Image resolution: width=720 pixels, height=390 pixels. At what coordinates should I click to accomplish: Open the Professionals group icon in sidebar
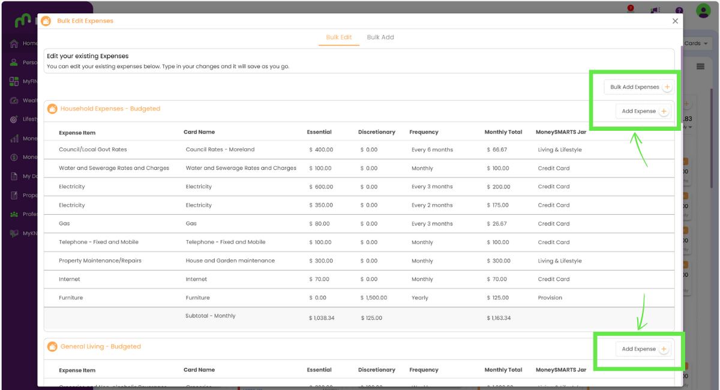(x=14, y=214)
